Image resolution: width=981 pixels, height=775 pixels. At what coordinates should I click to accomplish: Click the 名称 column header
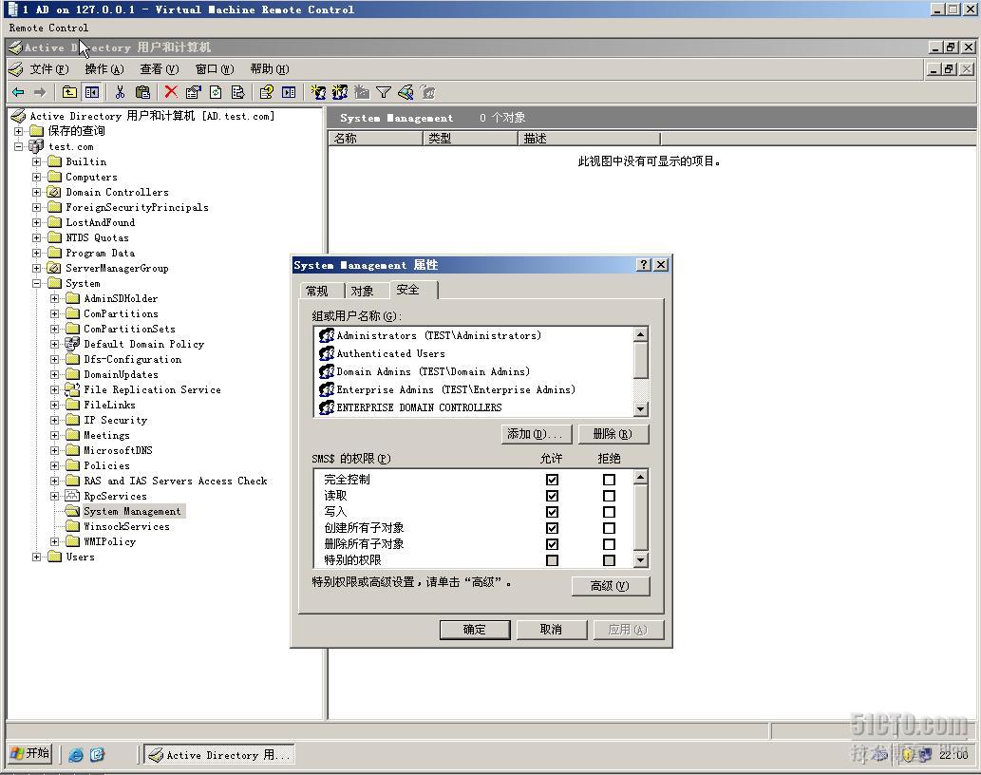375,139
